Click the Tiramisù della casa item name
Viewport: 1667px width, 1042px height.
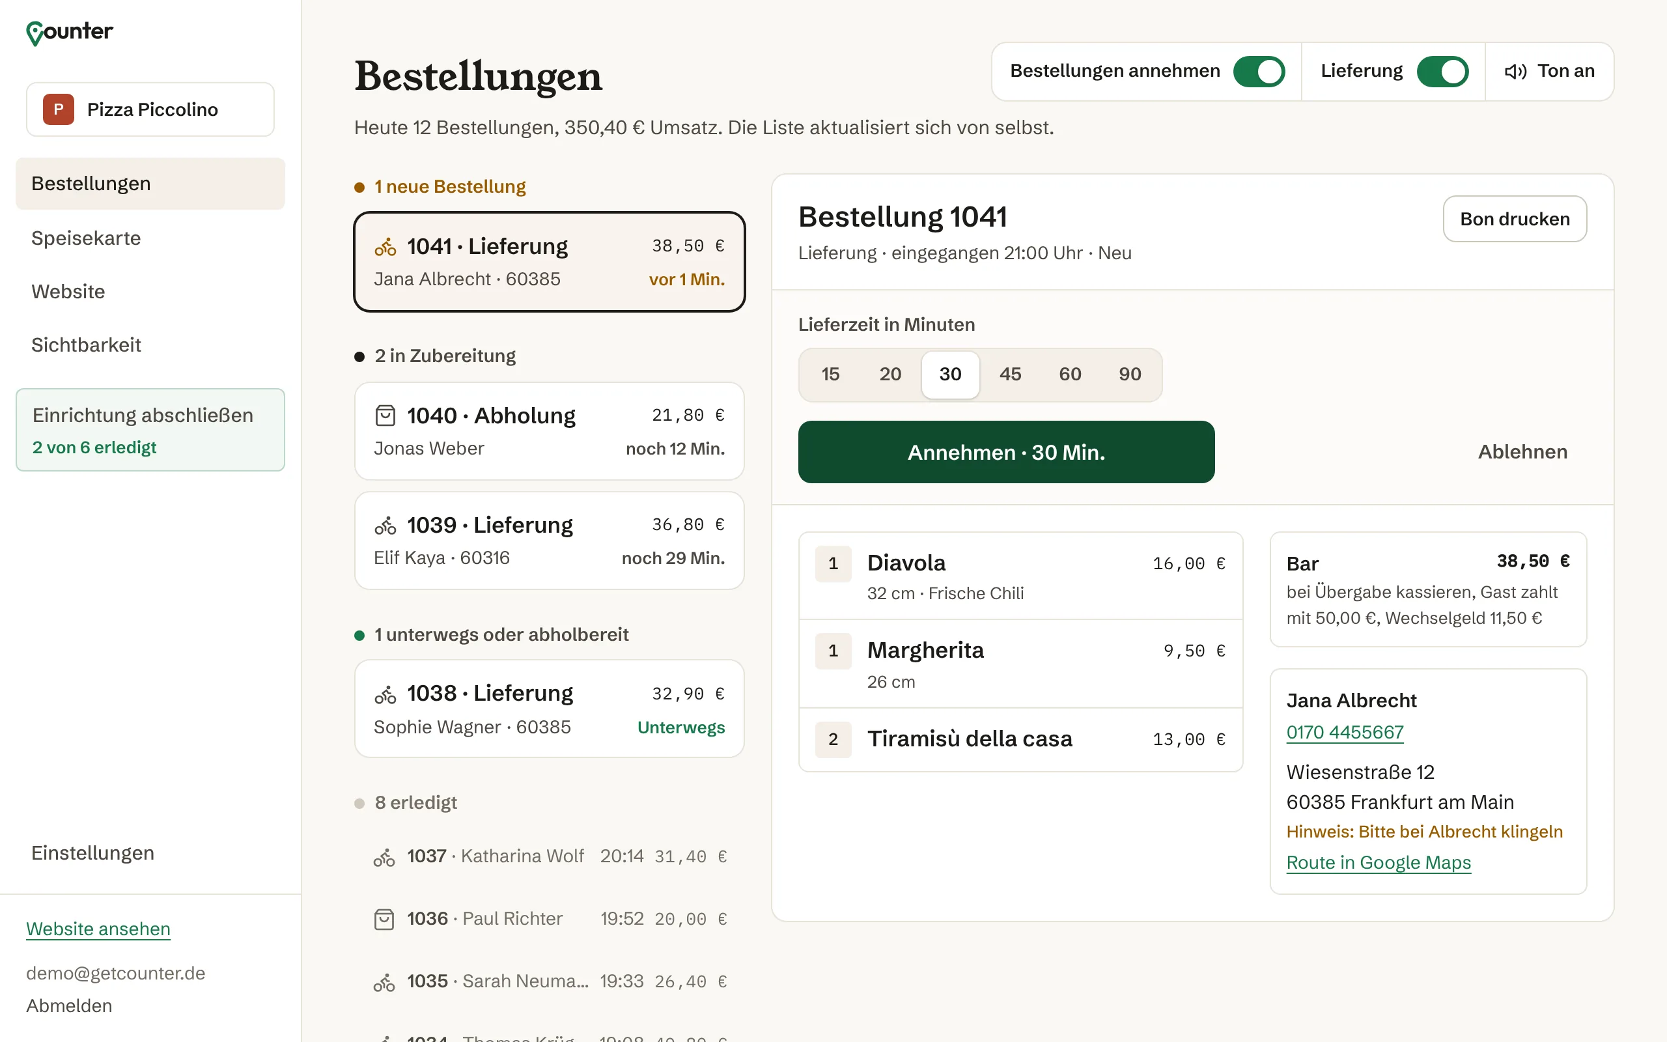pyautogui.click(x=969, y=739)
